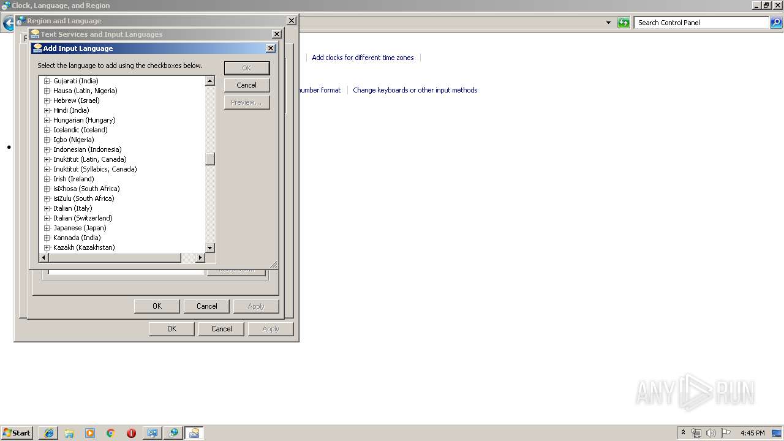Click Cancel in Region and Language dialog

[x=222, y=329]
